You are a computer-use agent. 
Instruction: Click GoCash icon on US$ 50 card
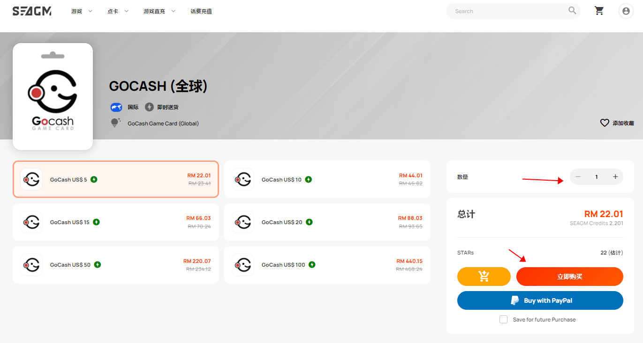[x=31, y=264]
